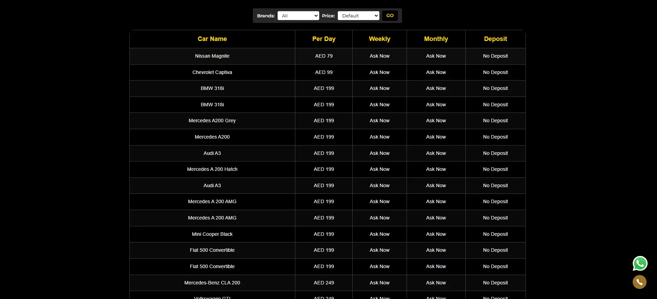The image size is (657, 299).
Task: Tap the brown phone call icon
Action: click(x=639, y=282)
